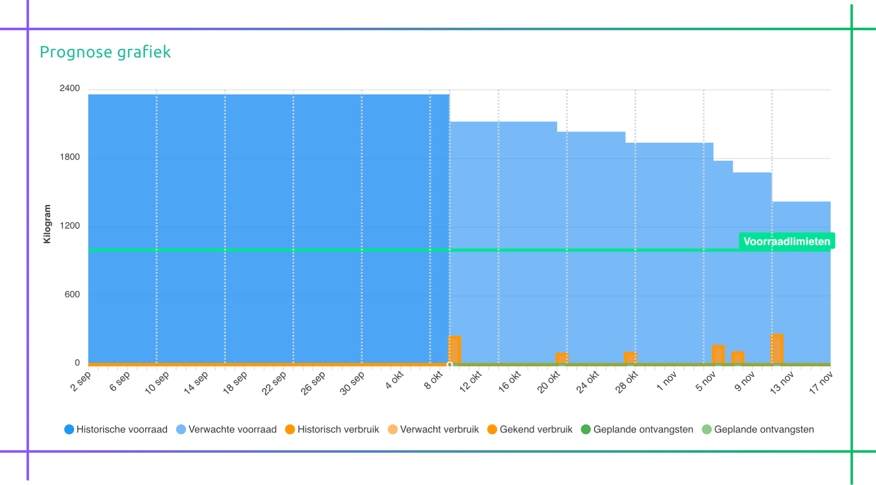
Task: Toggle the light green Geplande ontvangsten legend item
Action: point(758,429)
